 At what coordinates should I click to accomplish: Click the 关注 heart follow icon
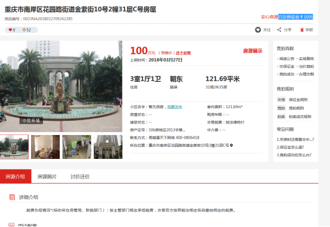(258, 30)
